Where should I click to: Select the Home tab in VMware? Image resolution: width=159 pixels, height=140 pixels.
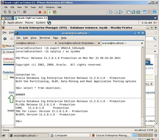pos(7,18)
